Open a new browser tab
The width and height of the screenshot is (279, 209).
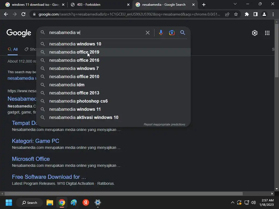pyautogui.click(x=204, y=5)
